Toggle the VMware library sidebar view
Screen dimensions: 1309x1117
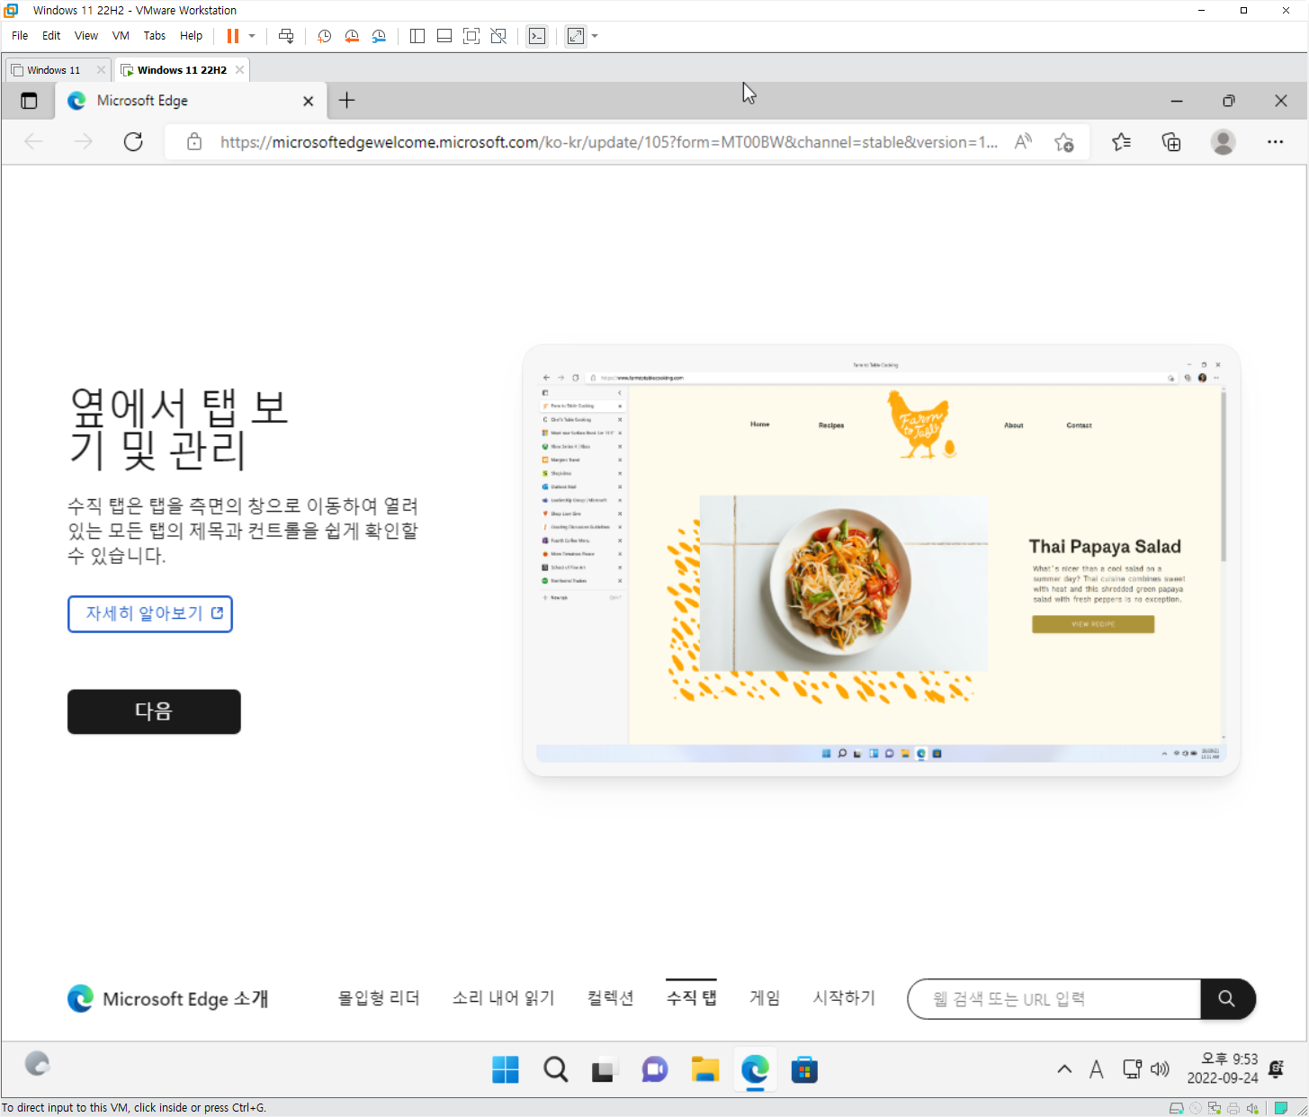point(417,36)
